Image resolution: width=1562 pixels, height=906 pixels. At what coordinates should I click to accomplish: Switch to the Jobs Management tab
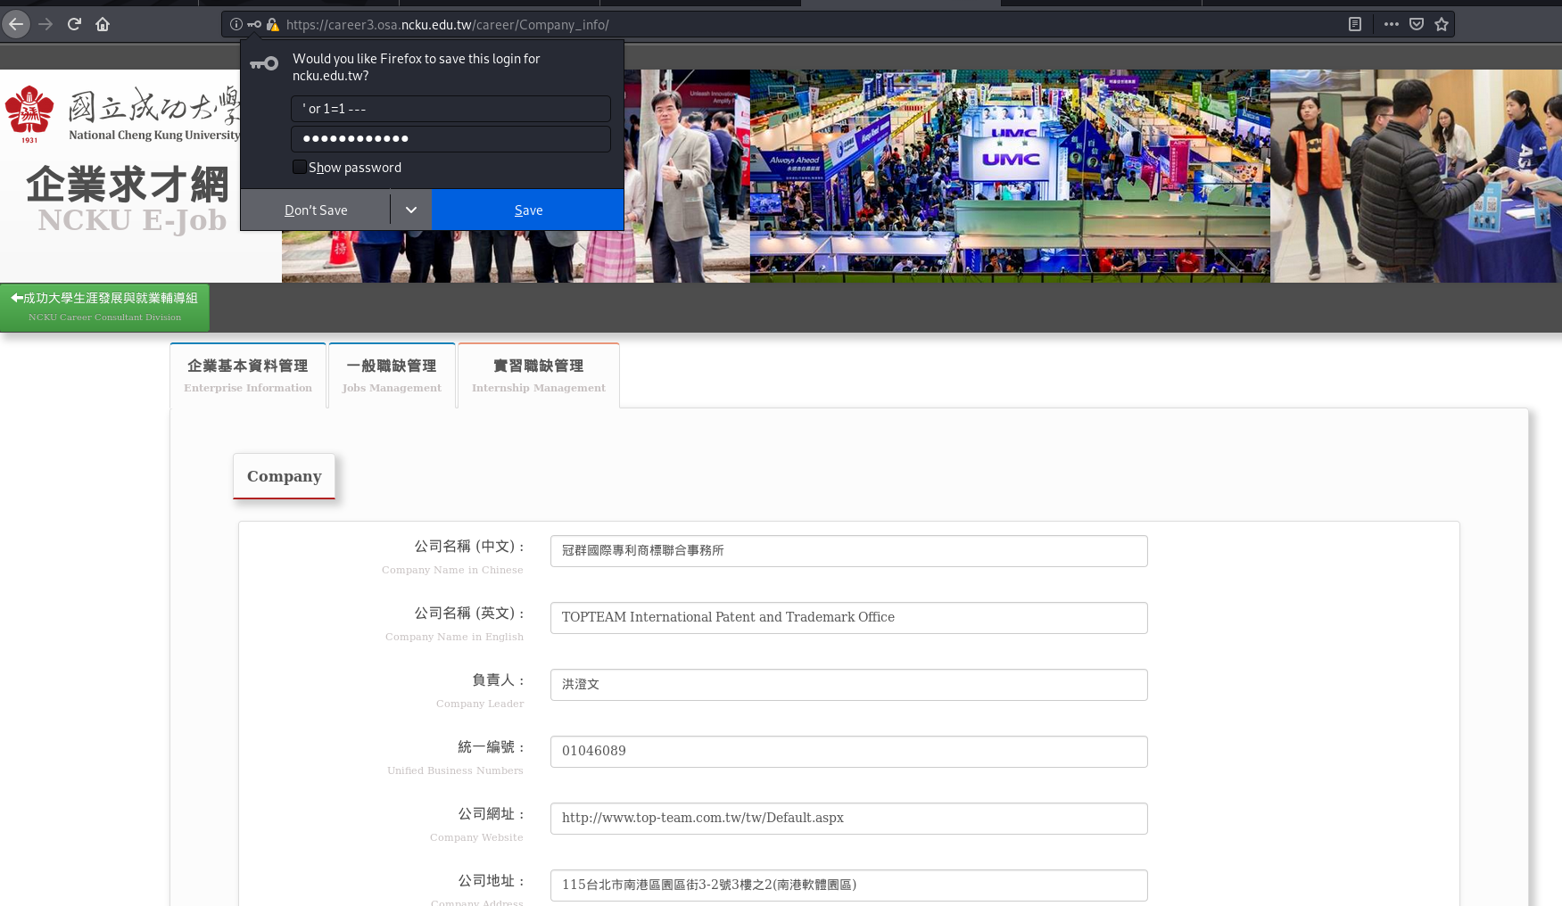[x=392, y=375]
